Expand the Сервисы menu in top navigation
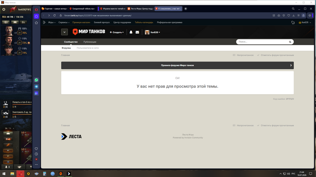Image resolution: width=316 pixels, height=177 pixels. [x=64, y=22]
